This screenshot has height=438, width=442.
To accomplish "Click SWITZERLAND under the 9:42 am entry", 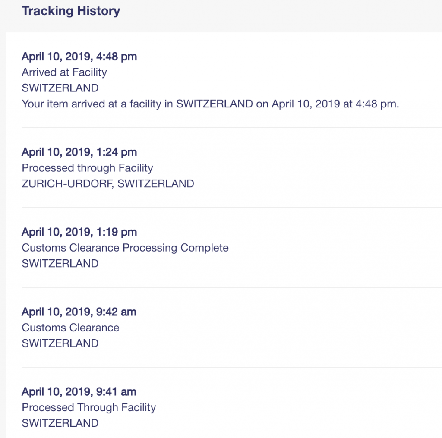I will pos(60,343).
